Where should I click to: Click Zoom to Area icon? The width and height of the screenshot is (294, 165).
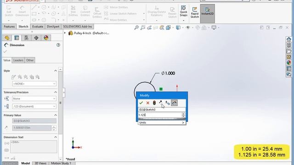point(143,27)
